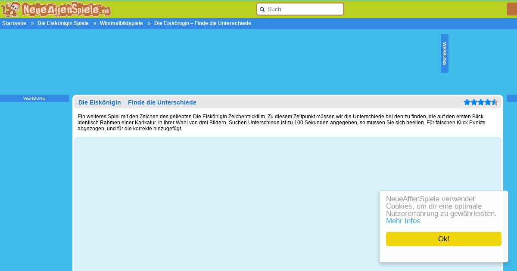The image size is (517, 271).
Task: Accept cookies with the Ok! button
Action: pyautogui.click(x=444, y=239)
